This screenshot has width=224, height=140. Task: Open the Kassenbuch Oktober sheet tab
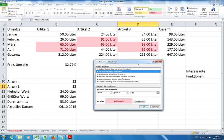coord(88,131)
